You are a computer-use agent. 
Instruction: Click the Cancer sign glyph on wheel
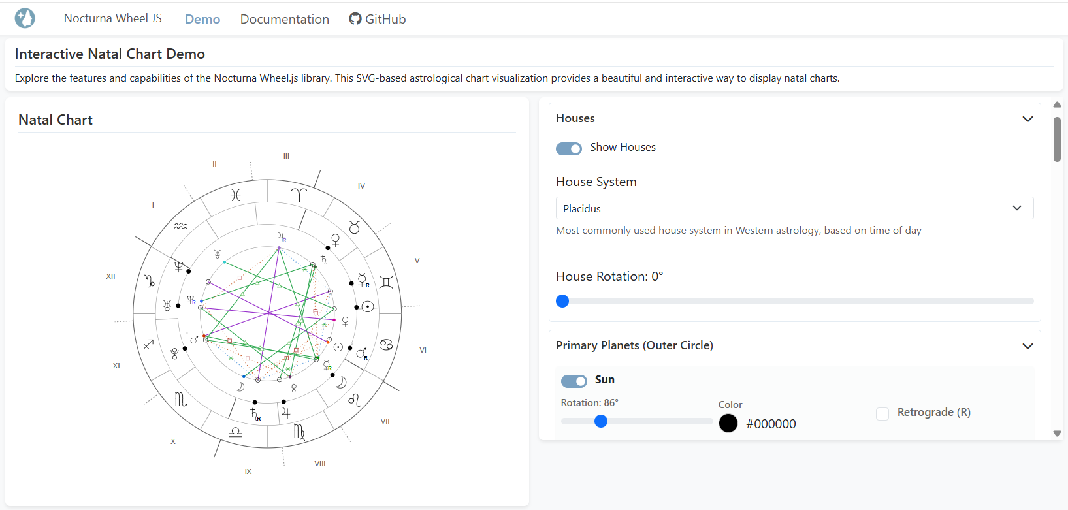pos(386,344)
